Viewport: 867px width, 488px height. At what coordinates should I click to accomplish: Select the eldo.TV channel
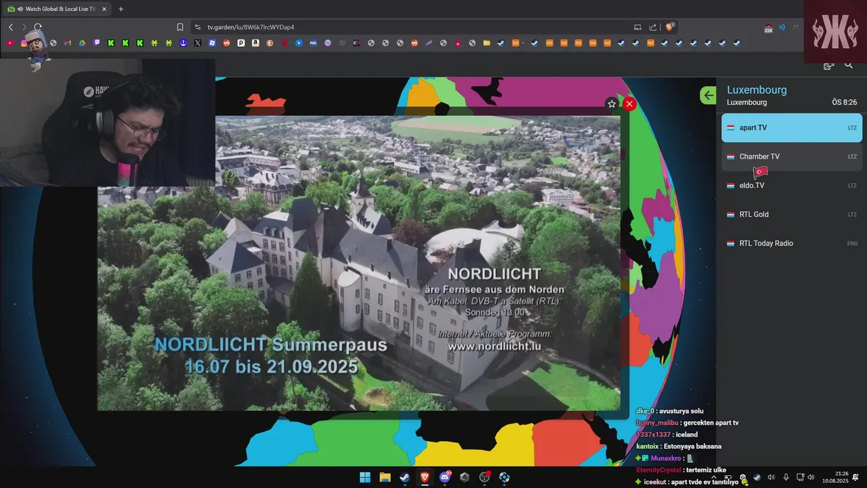792,186
